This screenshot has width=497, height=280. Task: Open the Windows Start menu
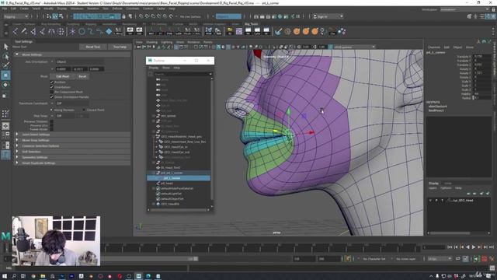pyautogui.click(x=5, y=276)
